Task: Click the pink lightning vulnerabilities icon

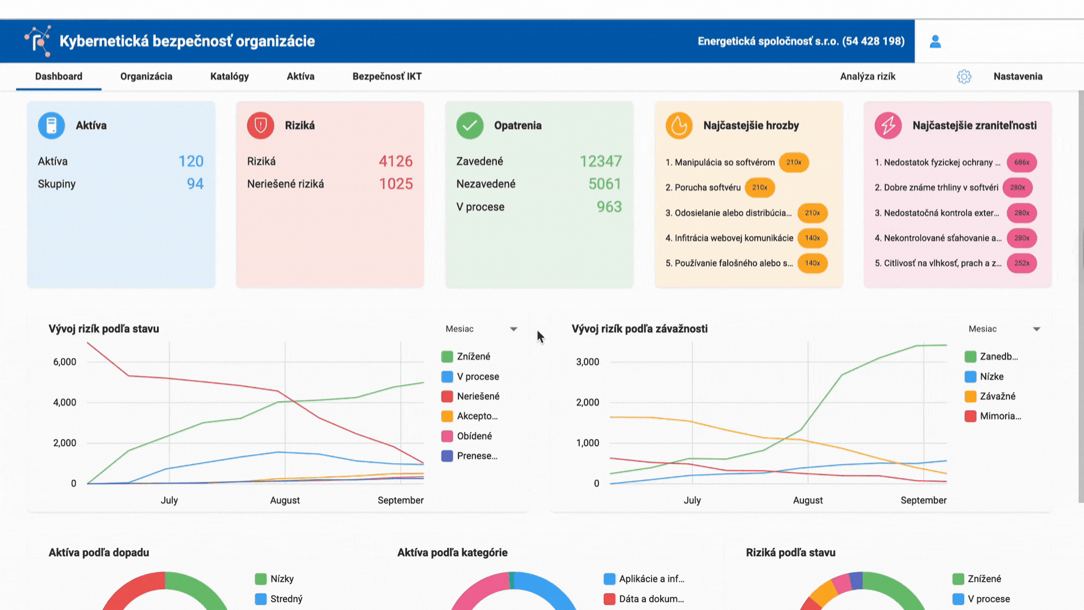Action: click(x=888, y=125)
